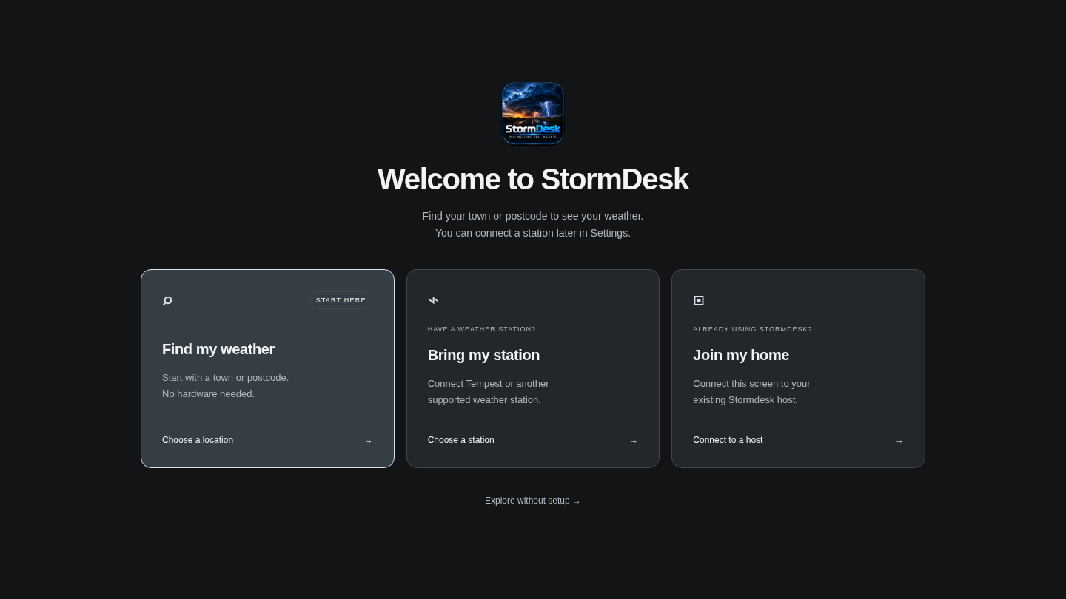Click the lightning bolt icon on Bring my station
Image resolution: width=1066 pixels, height=599 pixels.
coord(433,300)
